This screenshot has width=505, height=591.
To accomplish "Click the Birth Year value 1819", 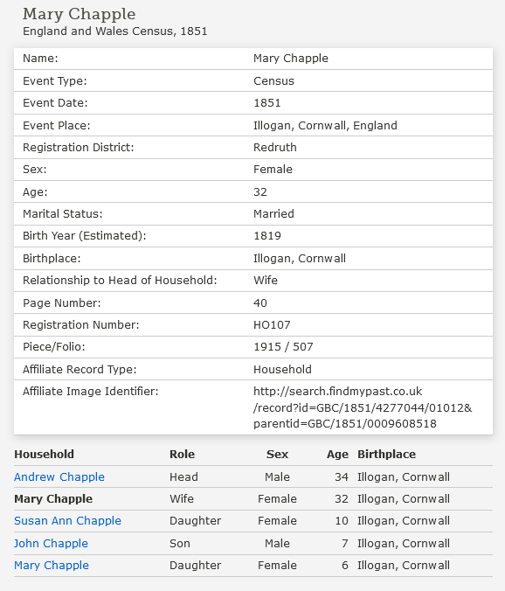I will [x=267, y=236].
